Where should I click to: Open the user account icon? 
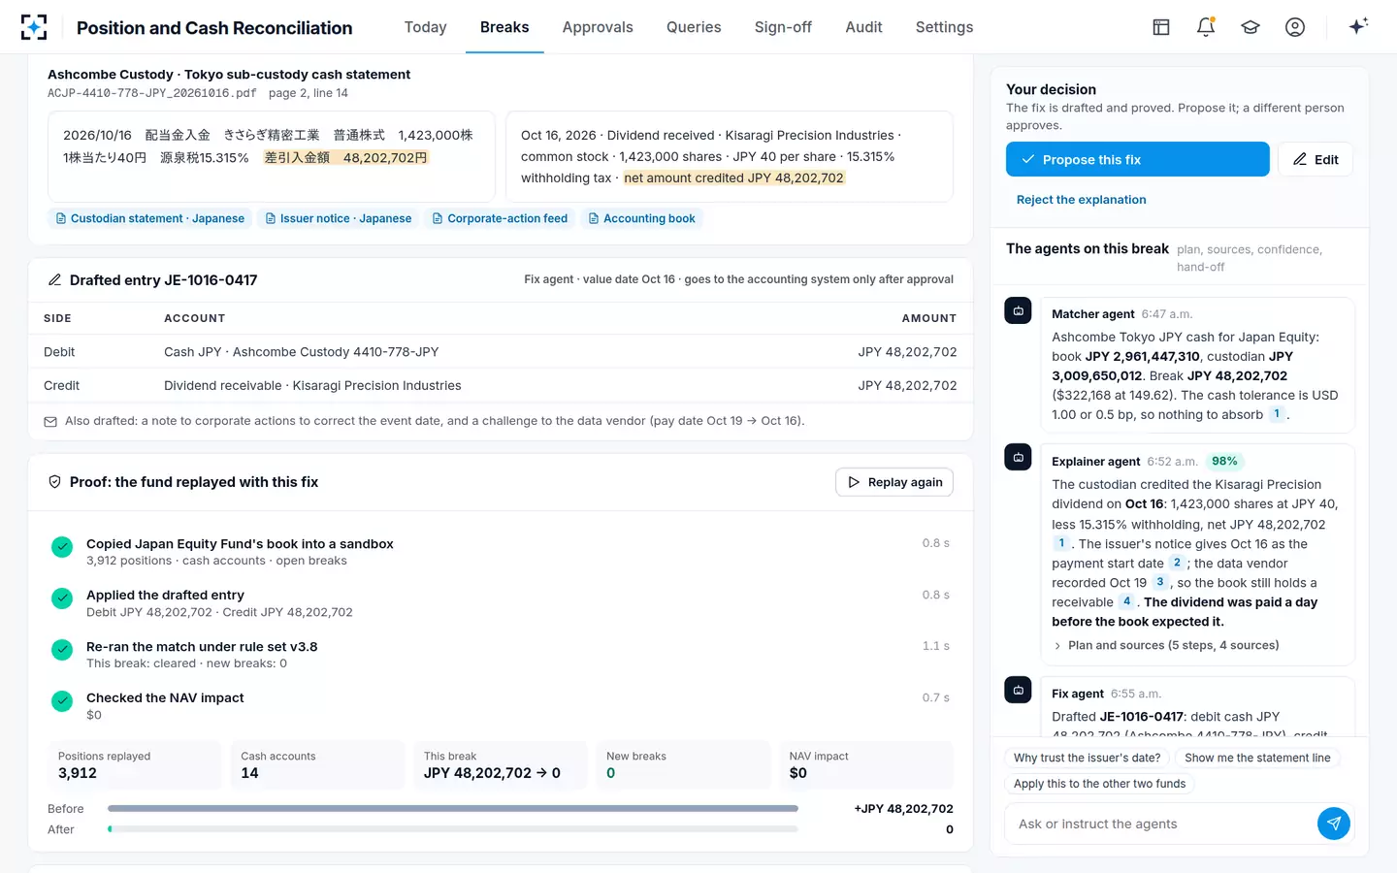(x=1295, y=27)
